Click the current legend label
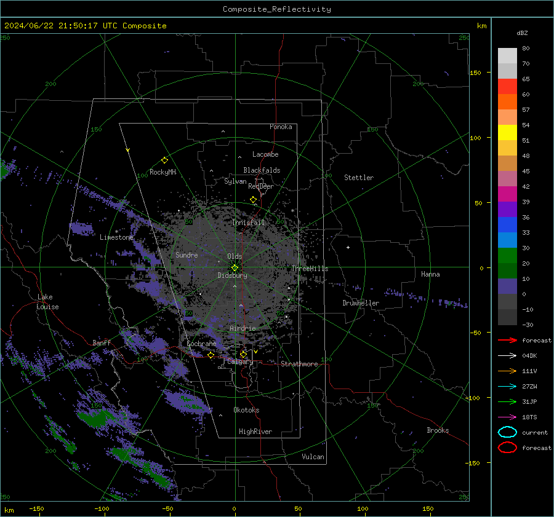This screenshot has height=517, width=554. point(535,433)
